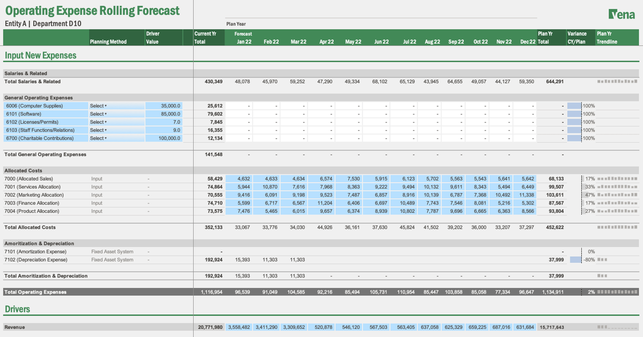
Task: Select the Plan Yr trendline for 7000 (Allocated Sales)
Action: [x=618, y=179]
